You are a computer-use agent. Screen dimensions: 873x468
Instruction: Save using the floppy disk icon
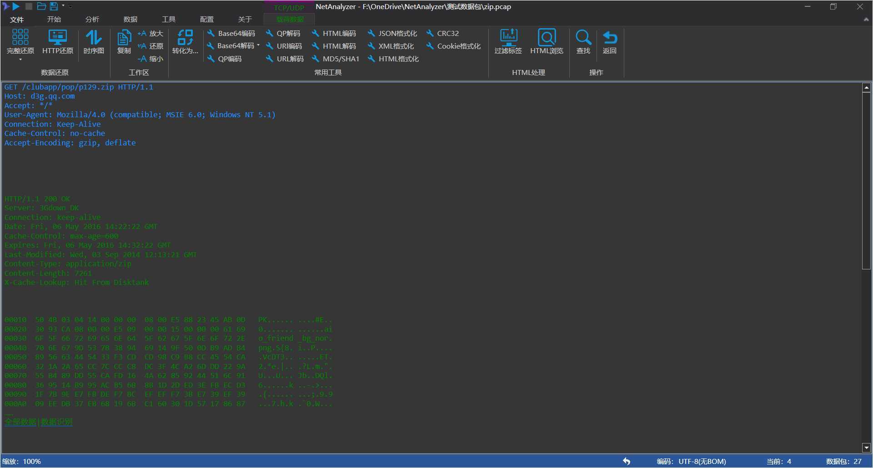tap(54, 6)
